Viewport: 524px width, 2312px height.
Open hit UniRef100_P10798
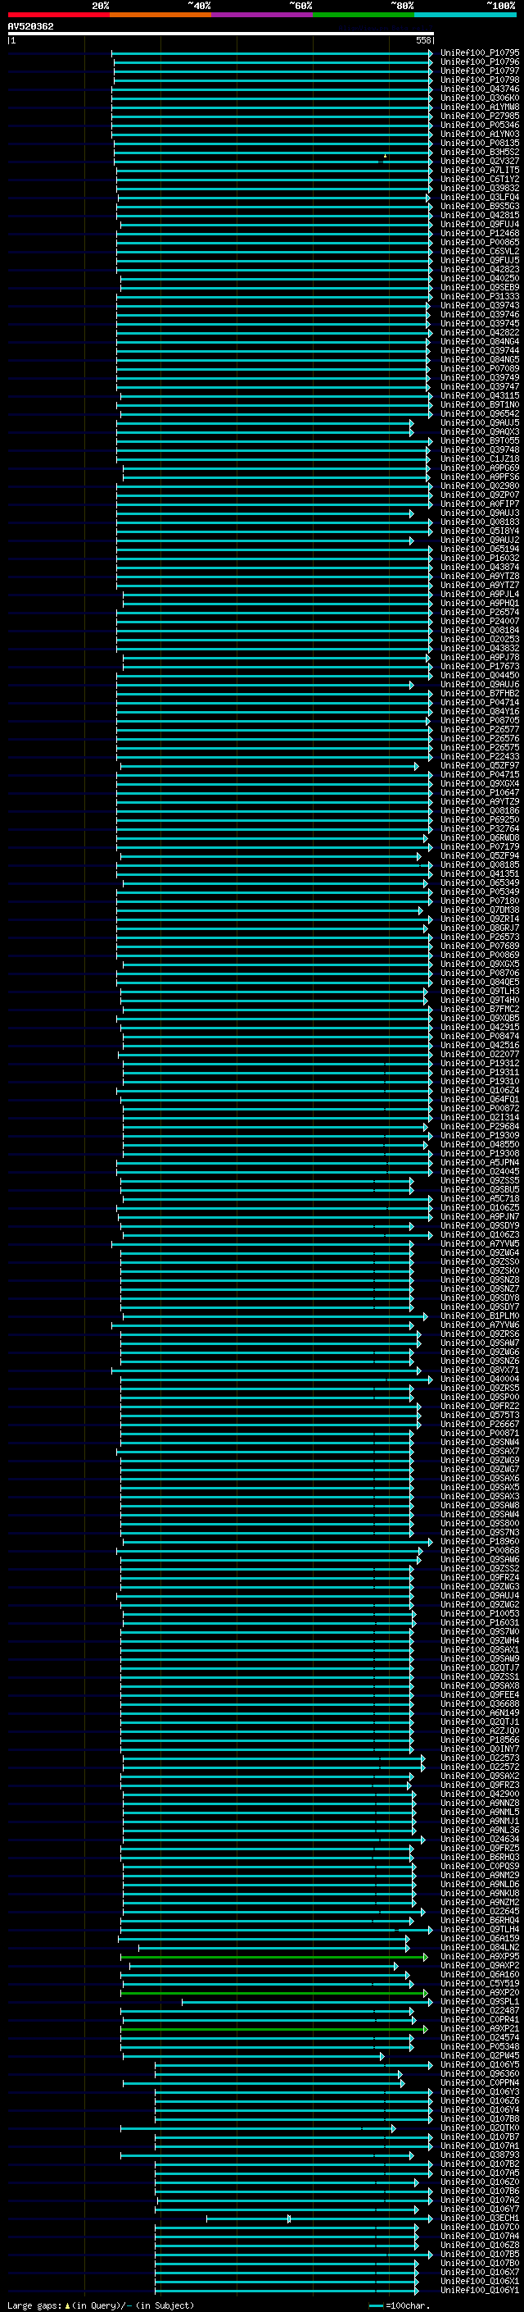click(x=480, y=80)
